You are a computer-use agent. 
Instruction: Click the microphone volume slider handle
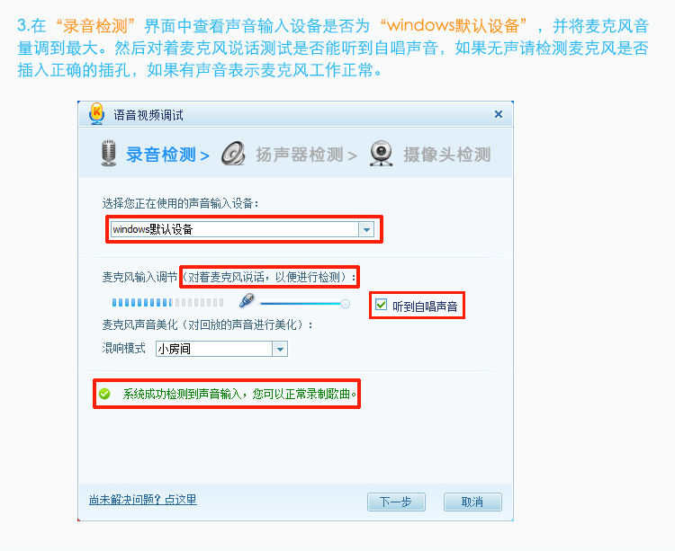point(346,304)
